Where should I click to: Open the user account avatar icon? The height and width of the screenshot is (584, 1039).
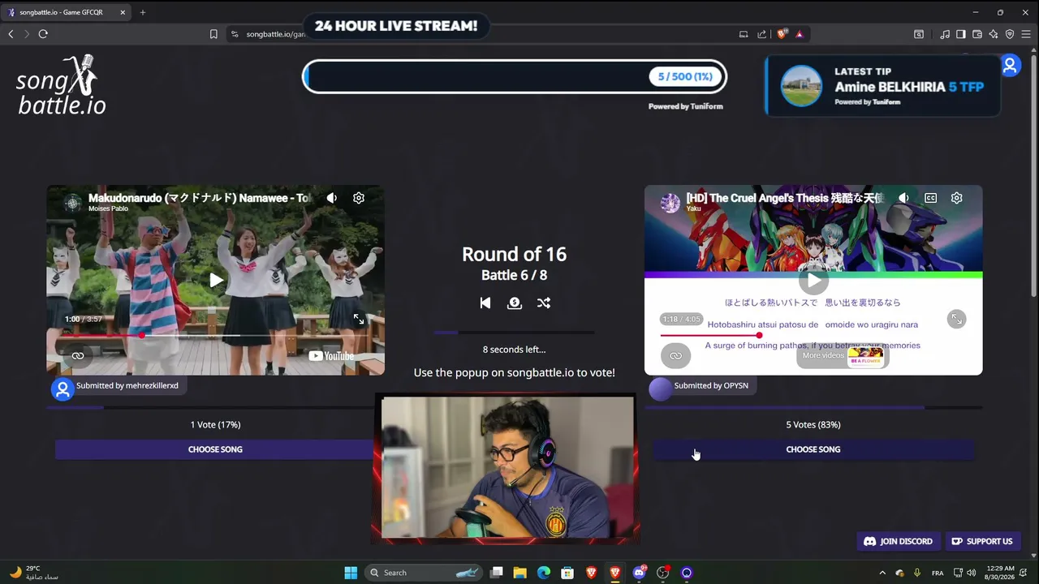1010,66
